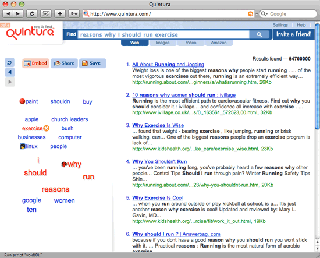Image resolution: width=320 pixels, height=258 pixels.
Task: Open result Why Exercise Is Wise
Action: [158, 125]
